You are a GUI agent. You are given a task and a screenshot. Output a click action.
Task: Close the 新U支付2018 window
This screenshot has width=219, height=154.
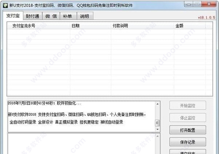[209, 4]
